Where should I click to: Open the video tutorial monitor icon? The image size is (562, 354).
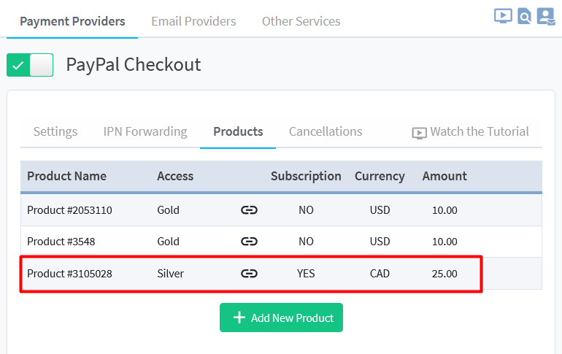[503, 16]
